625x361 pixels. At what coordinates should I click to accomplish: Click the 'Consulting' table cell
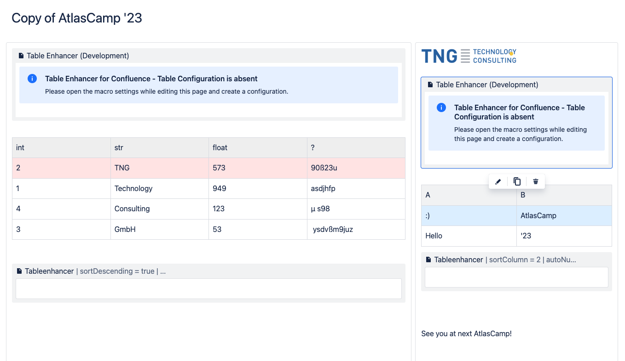tap(159, 209)
